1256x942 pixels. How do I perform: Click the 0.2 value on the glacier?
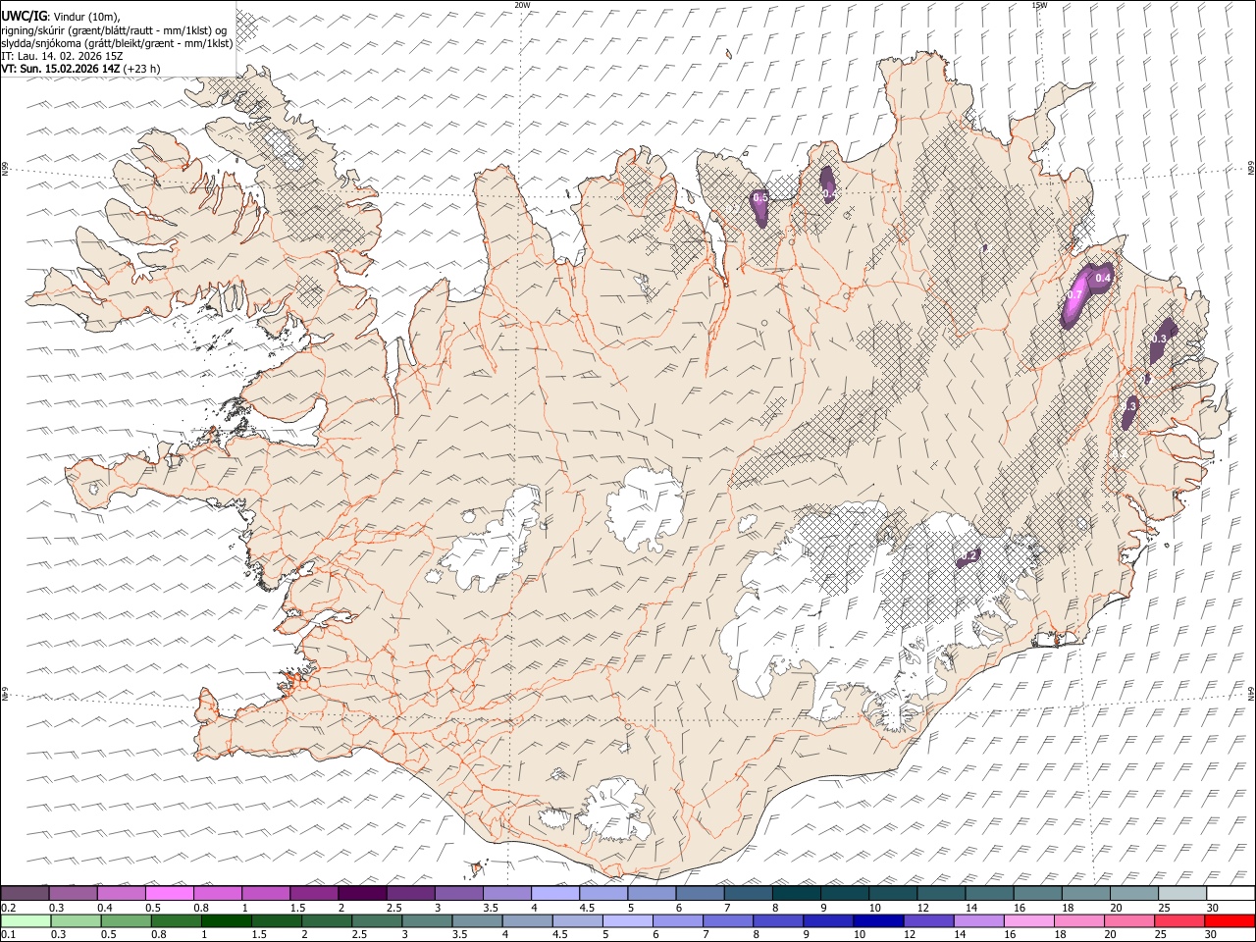(969, 556)
